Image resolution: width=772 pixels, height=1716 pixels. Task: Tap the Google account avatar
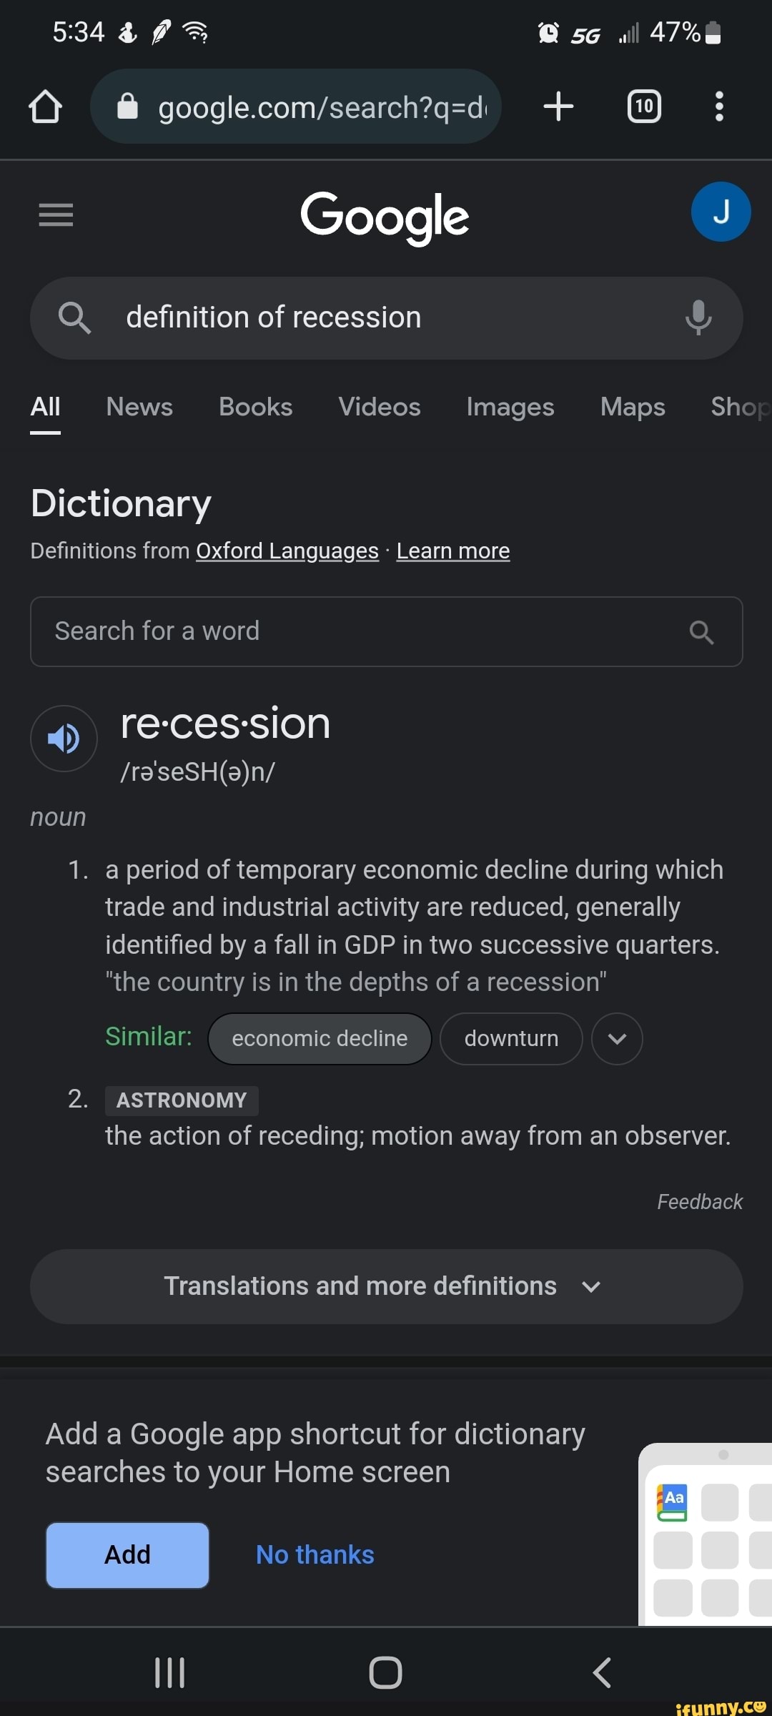pos(721,211)
